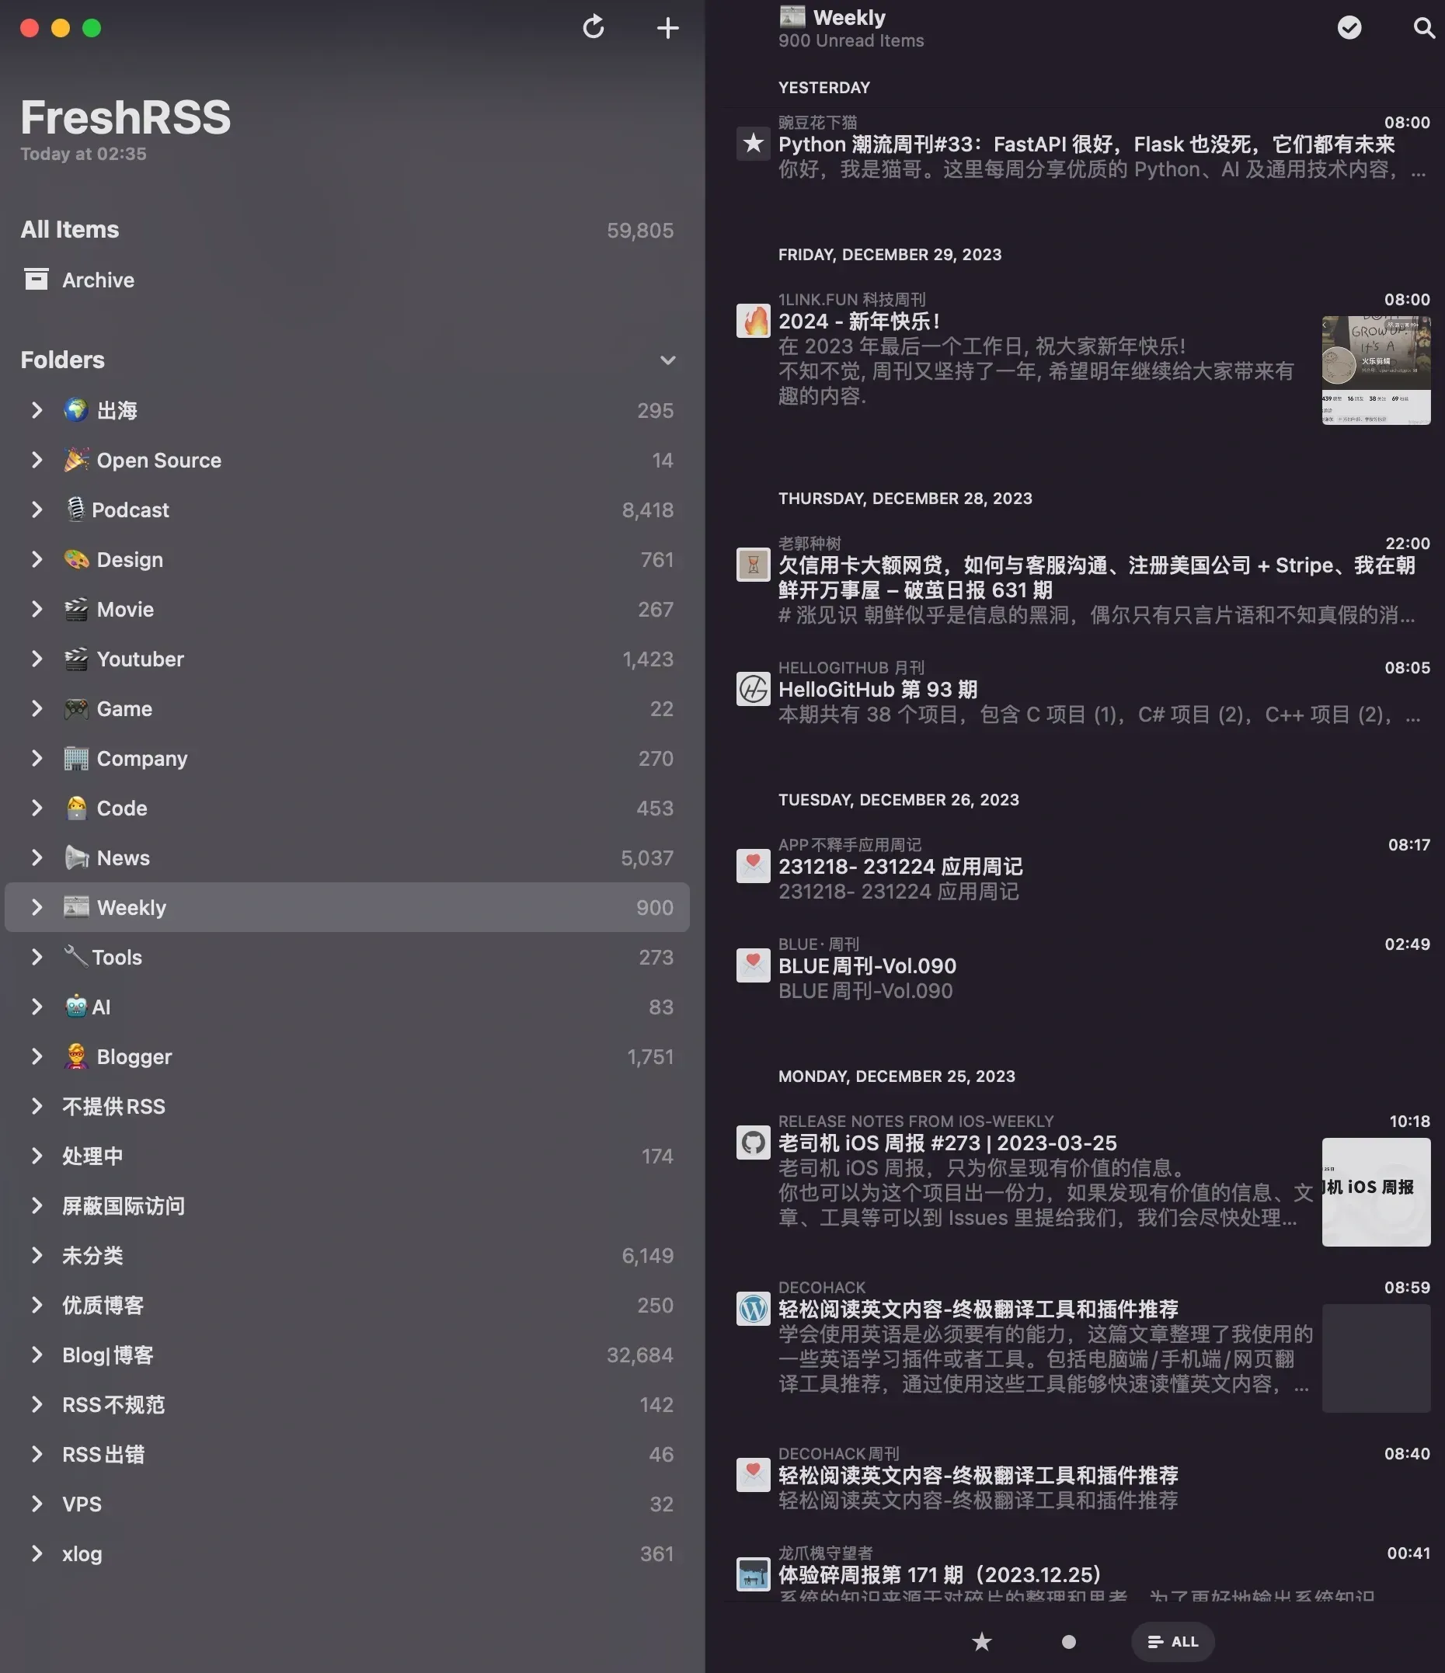1445x1673 pixels.
Task: Select the Blogger folder
Action: 346,1056
